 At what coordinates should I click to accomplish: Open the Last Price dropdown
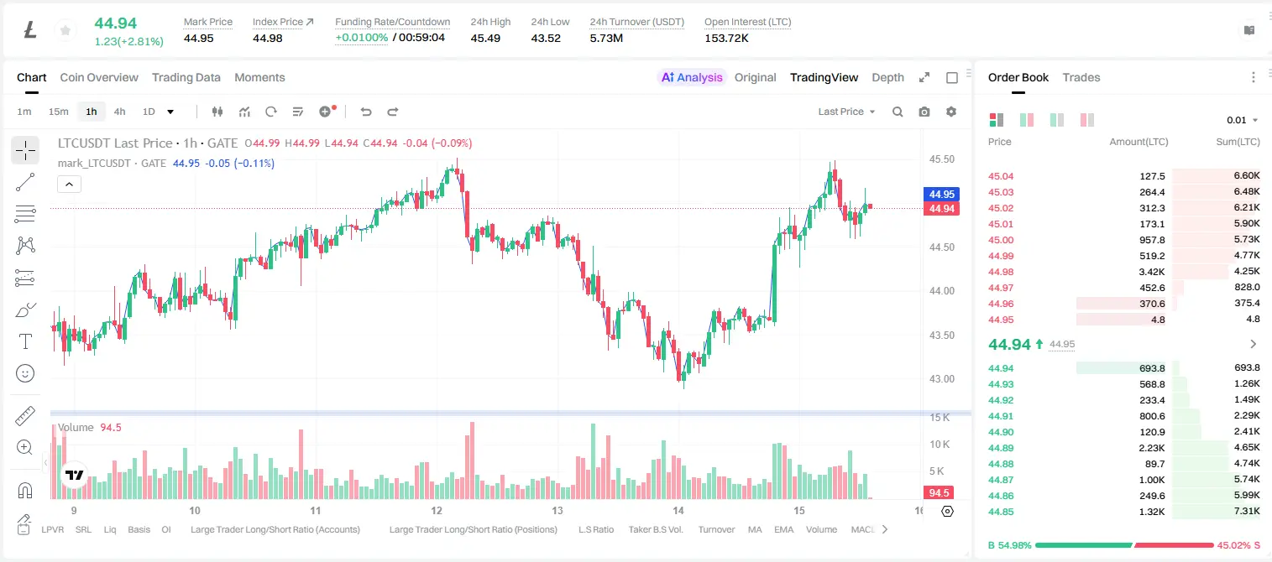[x=846, y=112]
